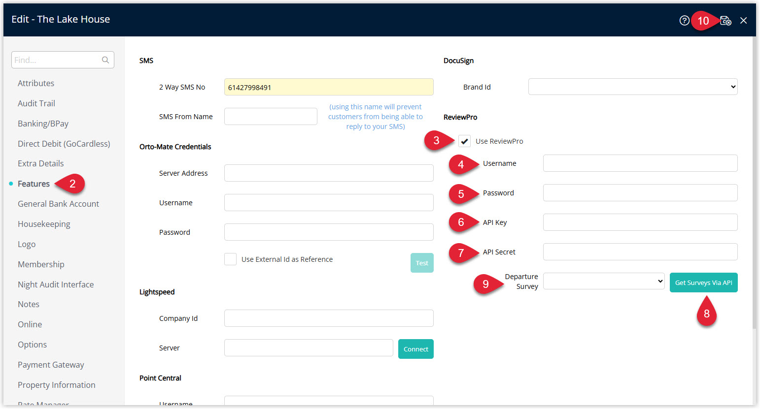The height and width of the screenshot is (409, 760).
Task: Select Extra Details in sidebar
Action: tap(40, 163)
